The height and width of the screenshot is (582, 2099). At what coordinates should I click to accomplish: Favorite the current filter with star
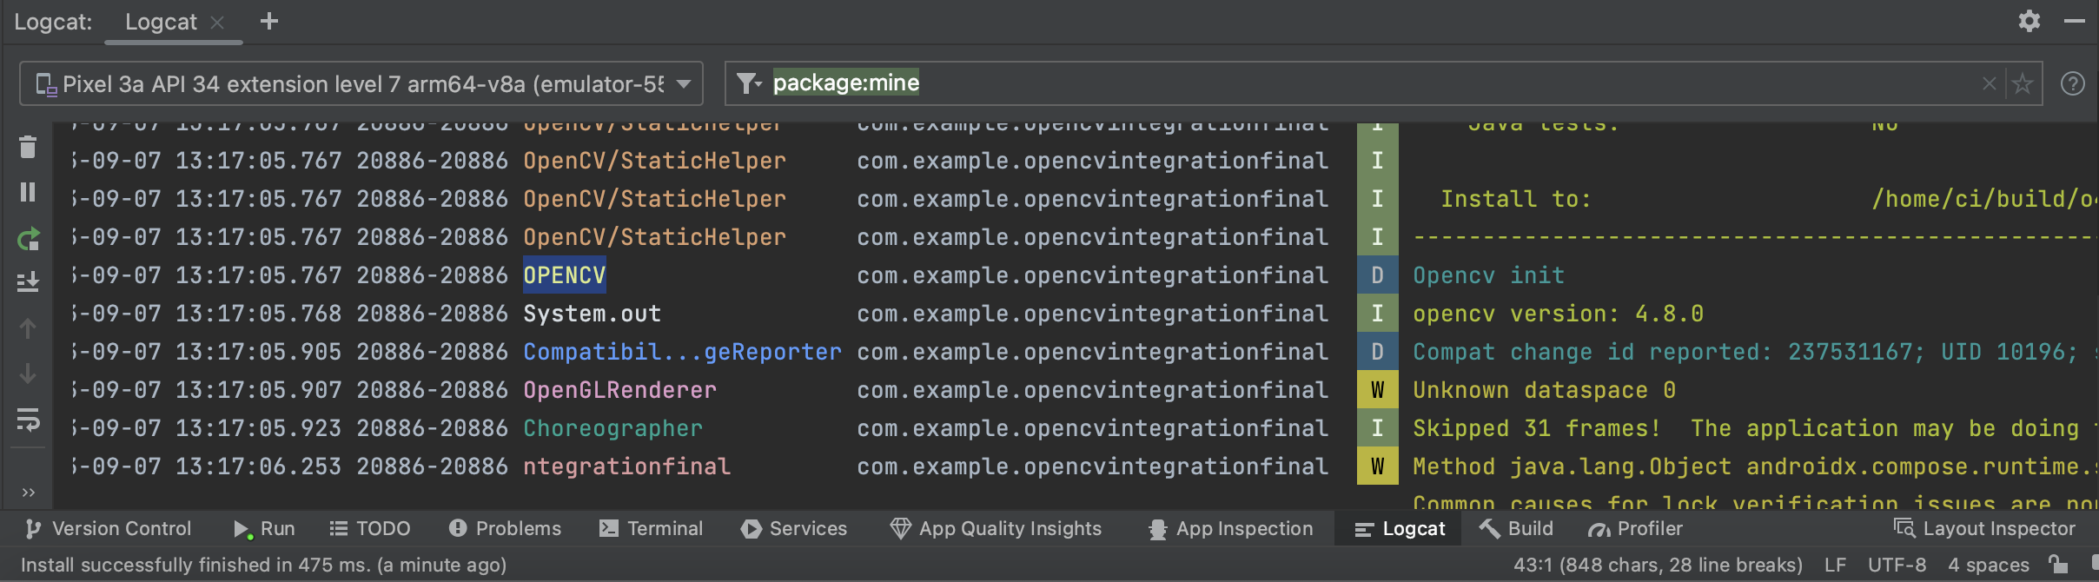[x=2023, y=83]
